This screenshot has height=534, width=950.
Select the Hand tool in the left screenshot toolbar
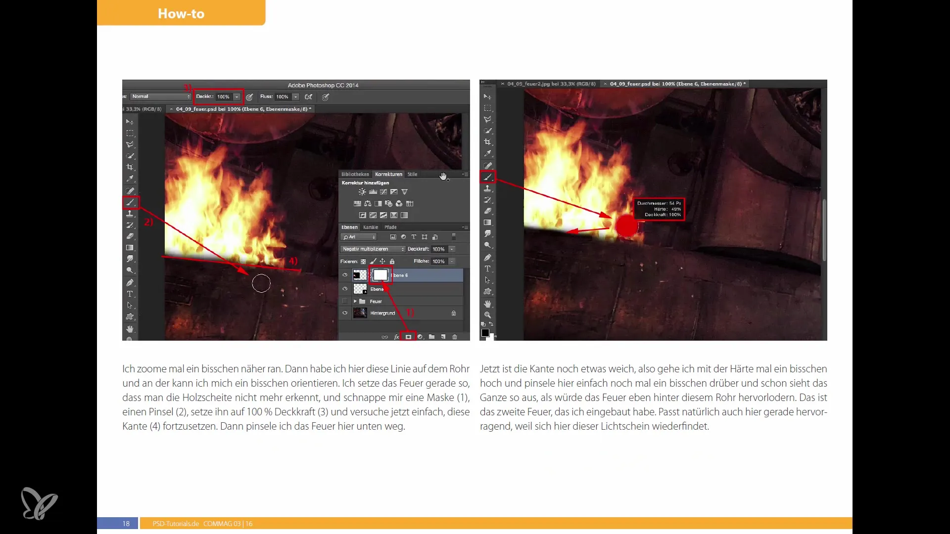(130, 329)
